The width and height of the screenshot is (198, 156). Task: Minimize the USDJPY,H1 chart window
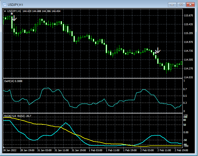(172, 5)
